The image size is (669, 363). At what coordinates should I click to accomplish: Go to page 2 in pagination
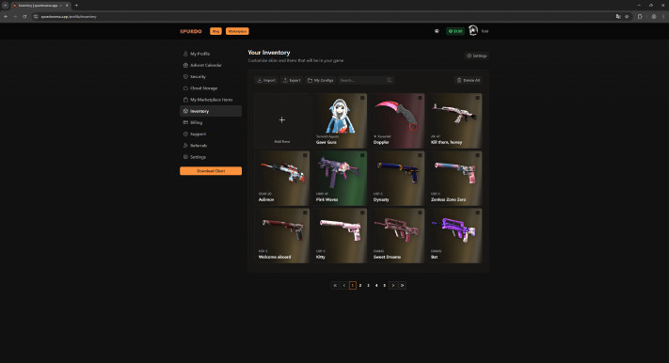tap(360, 285)
